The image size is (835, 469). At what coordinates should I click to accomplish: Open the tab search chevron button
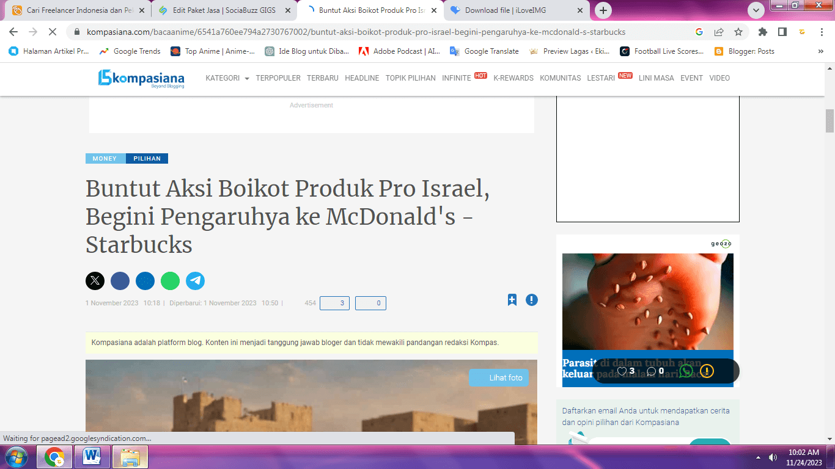coord(756,10)
